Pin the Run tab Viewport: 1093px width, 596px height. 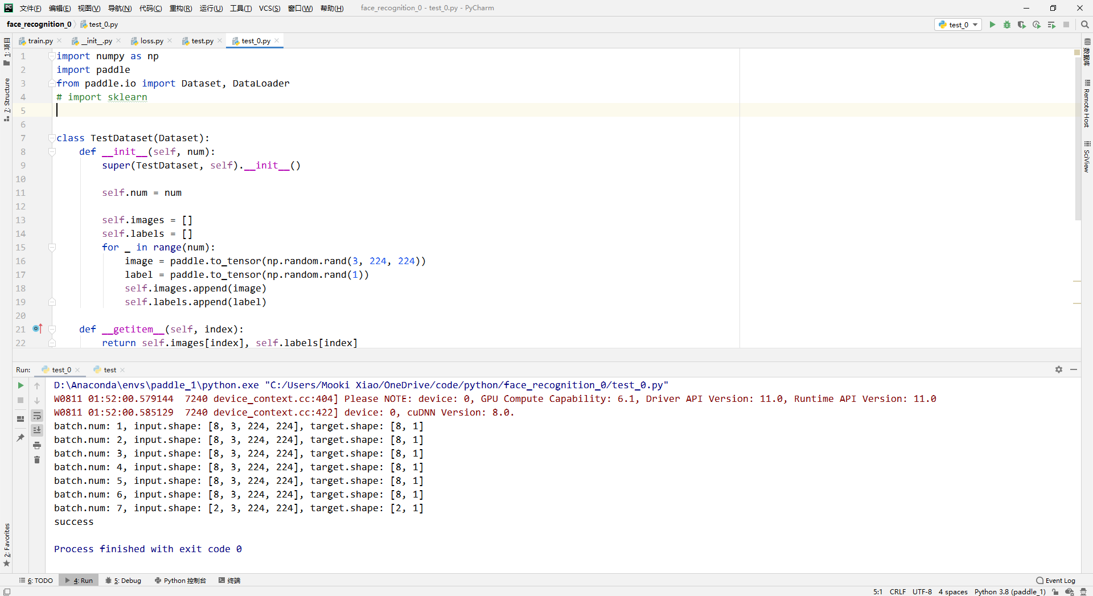coord(21,436)
